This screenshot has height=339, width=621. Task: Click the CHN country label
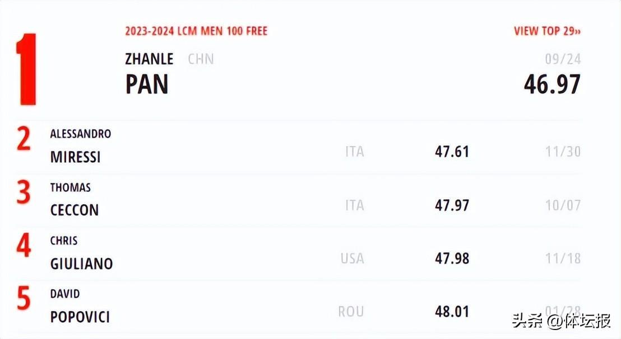pos(201,59)
